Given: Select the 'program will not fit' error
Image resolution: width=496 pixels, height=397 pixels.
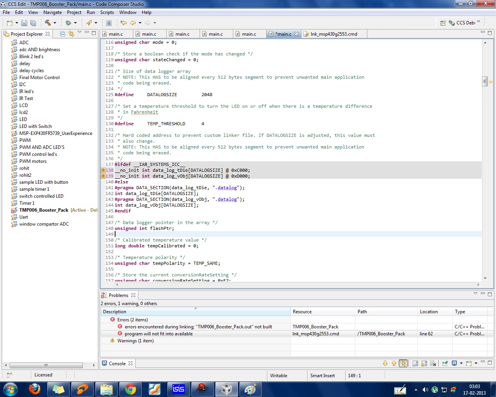Looking at the screenshot, I should pyautogui.click(x=158, y=334).
